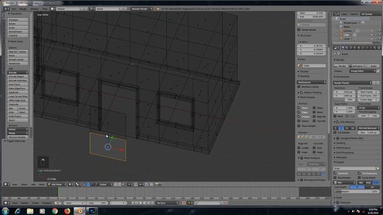Image resolution: width=383 pixels, height=215 pixels.
Task: Open the console window taskbar icon
Action: point(92,211)
